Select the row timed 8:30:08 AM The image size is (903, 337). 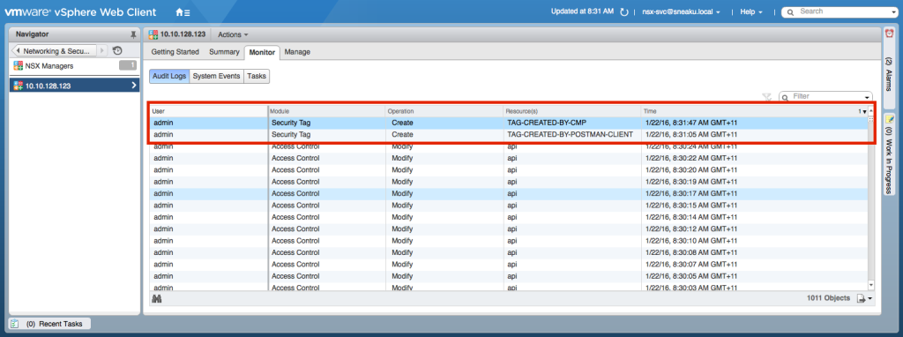pyautogui.click(x=509, y=252)
